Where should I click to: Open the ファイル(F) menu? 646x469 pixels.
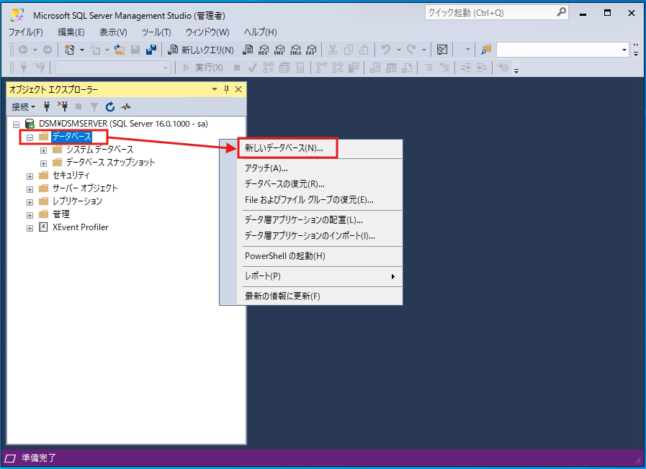[x=26, y=32]
